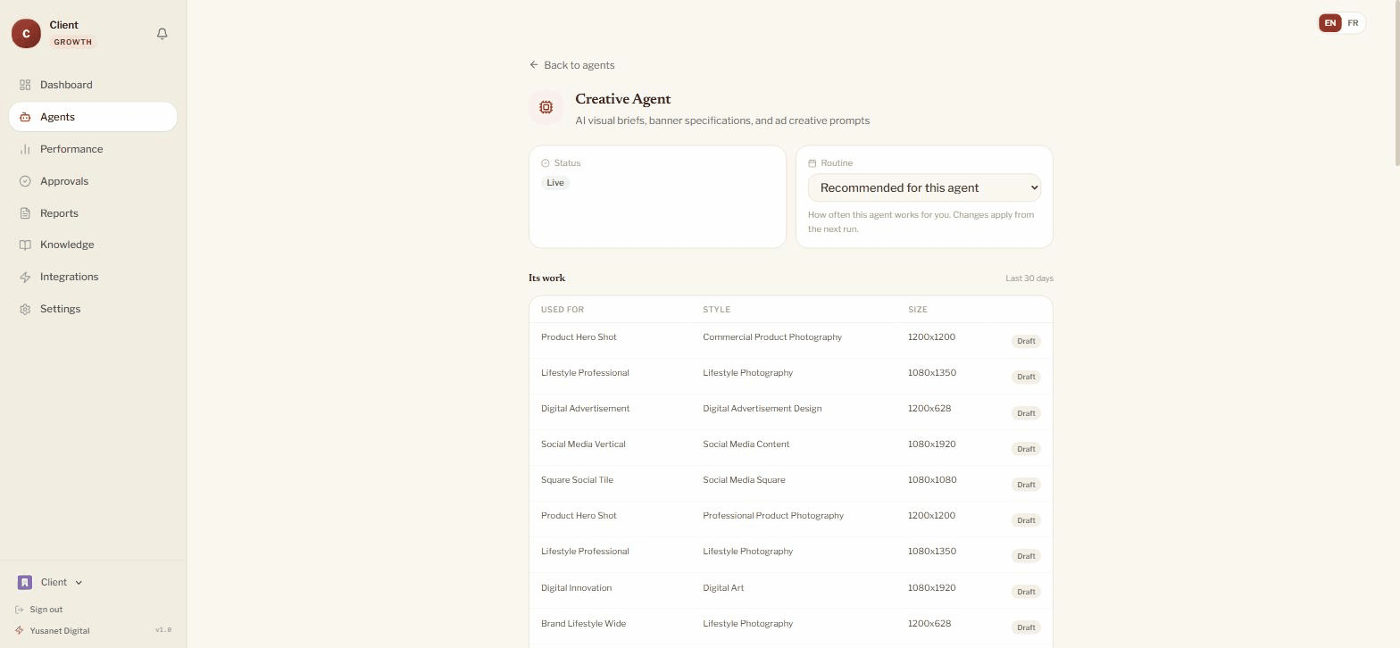The image size is (1400, 648).
Task: Click the Routine calendar icon
Action: click(x=812, y=163)
